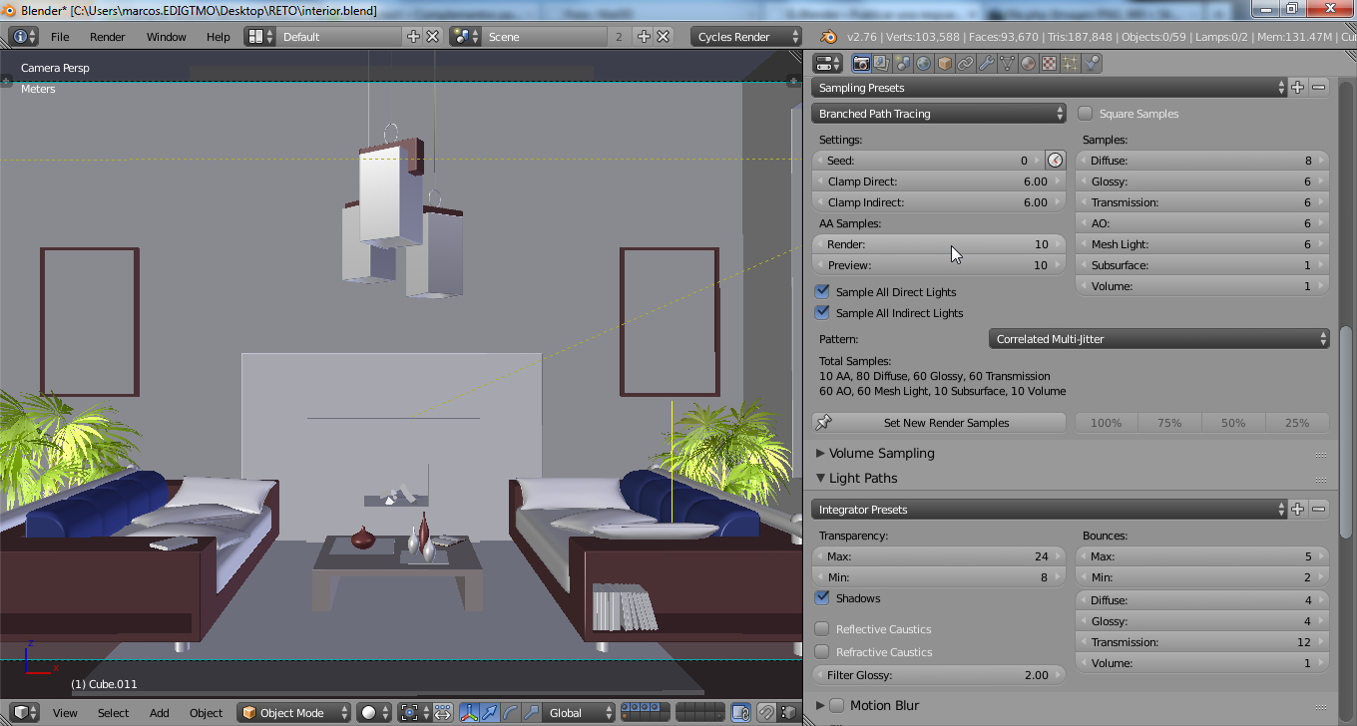Open the Help menu
Image resolution: width=1357 pixels, height=726 pixels.
click(x=219, y=37)
